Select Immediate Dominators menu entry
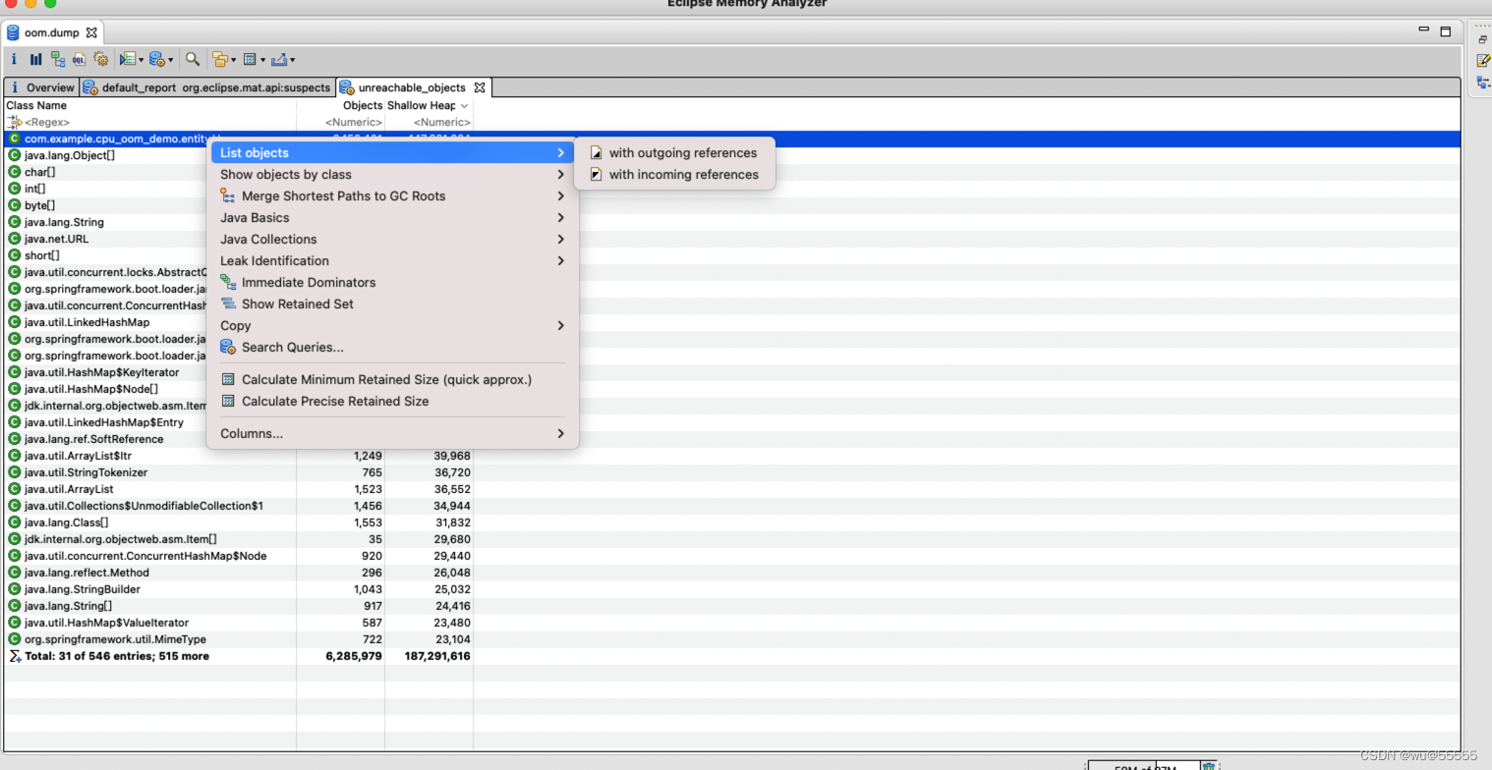 [393, 283]
